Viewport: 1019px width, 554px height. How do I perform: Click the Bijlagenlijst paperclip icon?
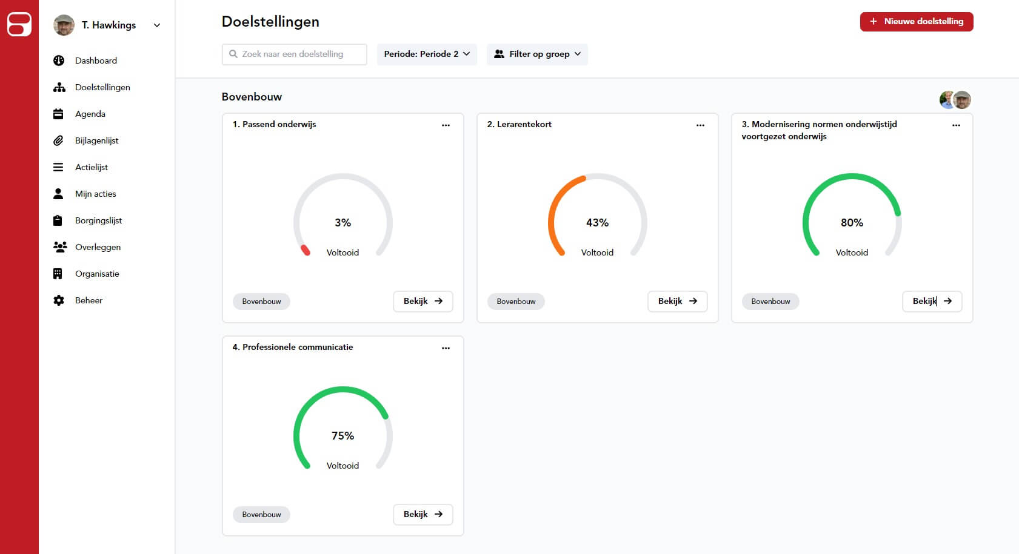click(58, 140)
